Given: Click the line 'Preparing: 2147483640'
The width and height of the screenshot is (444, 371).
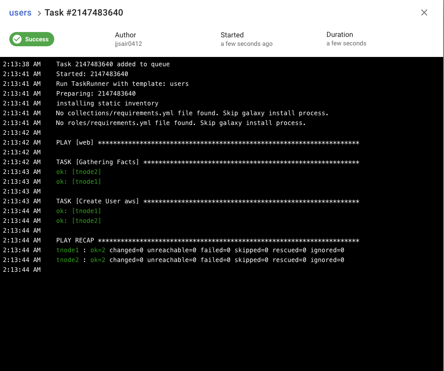Looking at the screenshot, I should (96, 93).
